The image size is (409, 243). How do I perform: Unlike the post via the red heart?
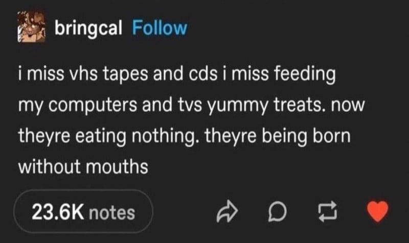click(378, 211)
